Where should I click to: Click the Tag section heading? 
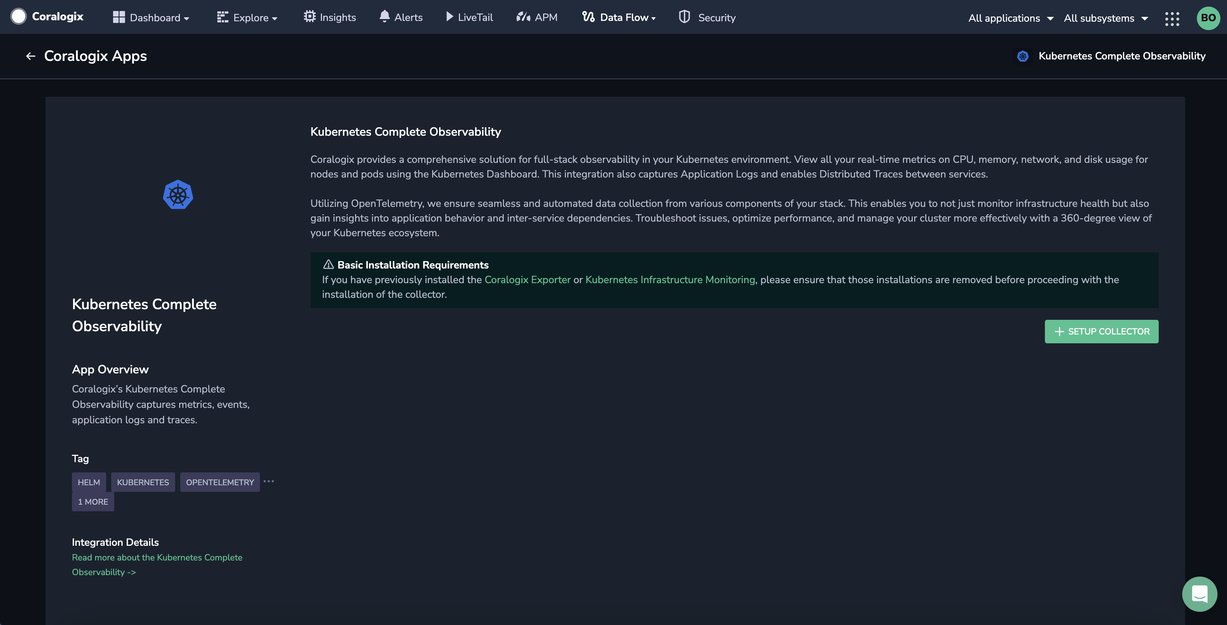pyautogui.click(x=80, y=459)
